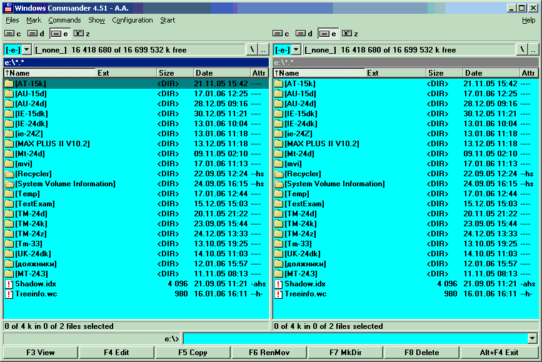Click UK-24dk folder icon in left panel
Image resolution: width=542 pixels, height=362 pixels.
9,254
